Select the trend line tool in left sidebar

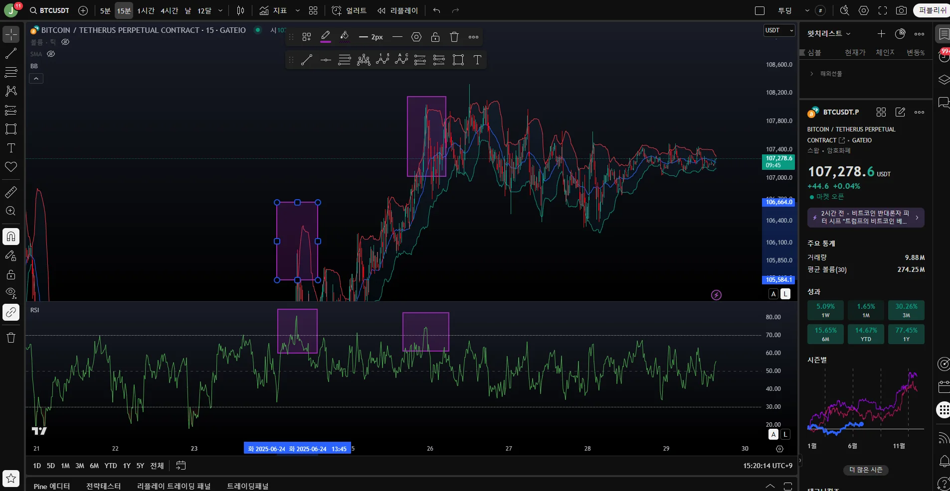11,53
